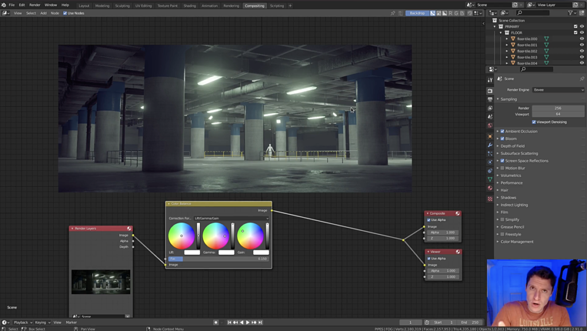
Task: Open the Modifiers wrench tab icon
Action: [490, 145]
